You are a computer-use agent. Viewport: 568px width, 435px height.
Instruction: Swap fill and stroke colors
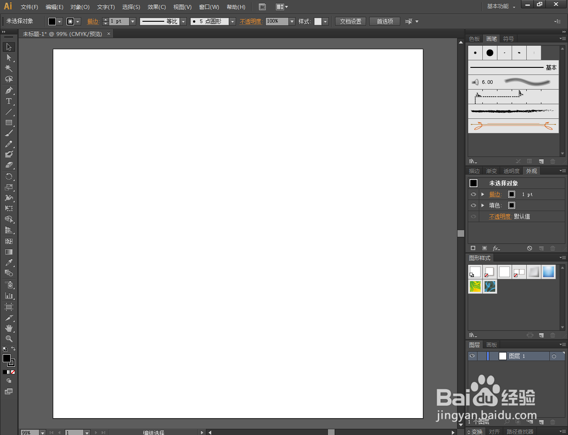[x=13, y=349]
